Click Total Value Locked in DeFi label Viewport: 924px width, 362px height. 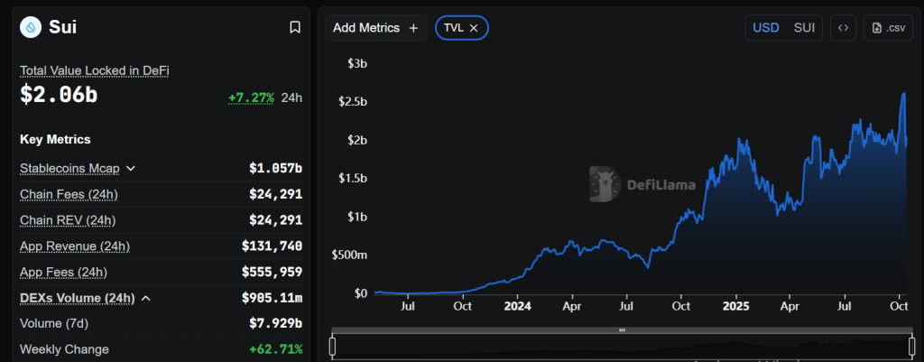point(95,70)
